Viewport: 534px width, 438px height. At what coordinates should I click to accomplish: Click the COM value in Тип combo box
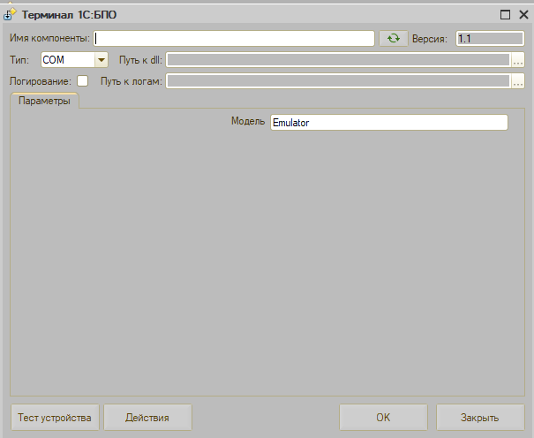68,60
